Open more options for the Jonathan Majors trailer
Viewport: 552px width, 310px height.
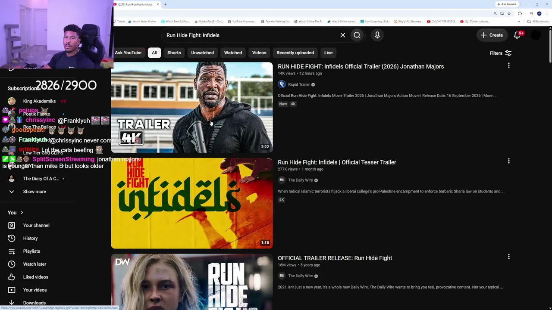pos(509,65)
